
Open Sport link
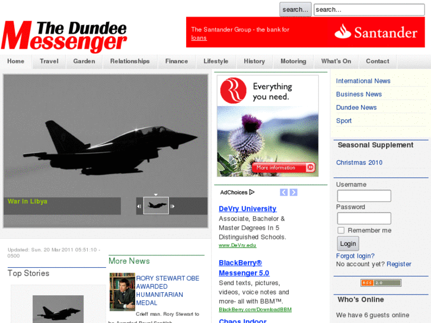[344, 120]
